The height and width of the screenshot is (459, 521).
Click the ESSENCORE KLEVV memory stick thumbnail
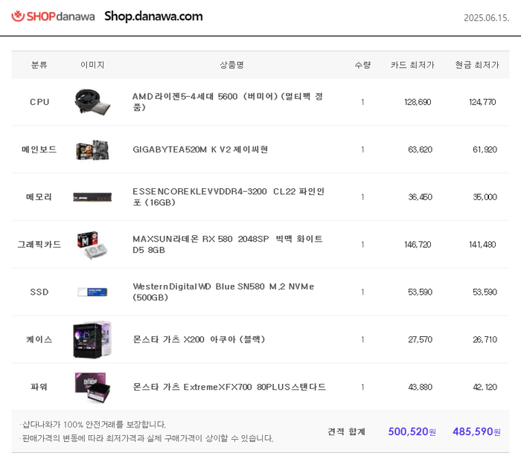[92, 197]
